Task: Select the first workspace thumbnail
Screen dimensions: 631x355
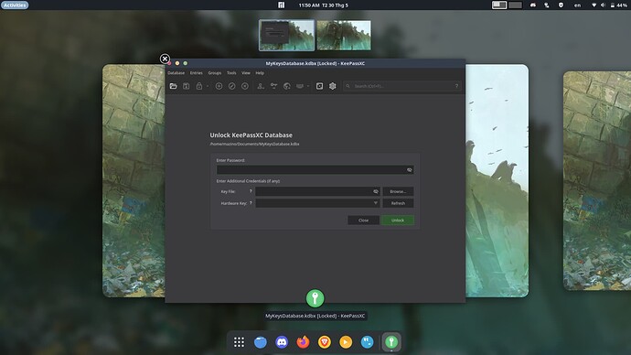Action: tap(286, 35)
